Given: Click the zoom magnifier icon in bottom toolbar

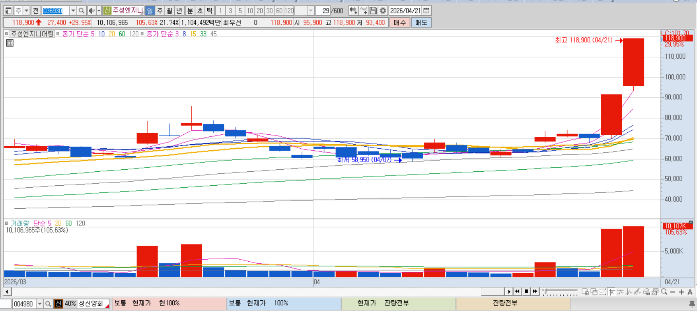Looking at the screenshot, I should (664, 292).
